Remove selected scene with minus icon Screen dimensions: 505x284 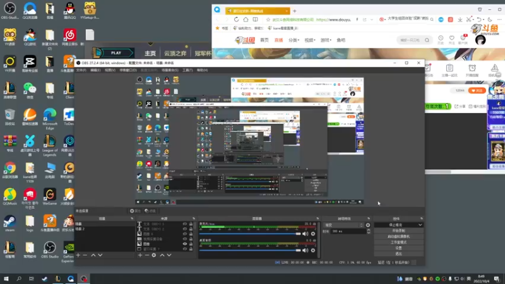tap(85, 255)
